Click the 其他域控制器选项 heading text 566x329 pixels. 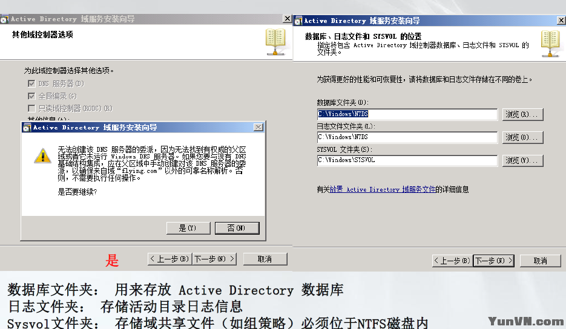pos(42,34)
